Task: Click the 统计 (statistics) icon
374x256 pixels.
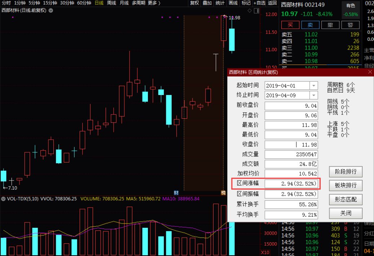Action: pos(221,3)
